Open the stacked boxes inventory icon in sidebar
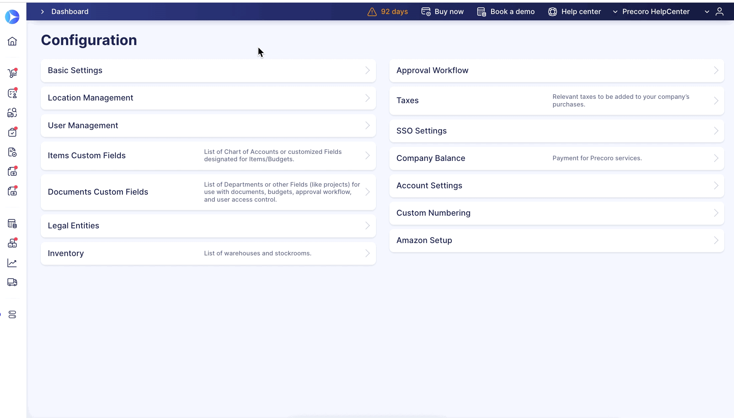734x418 pixels. [x=12, y=243]
